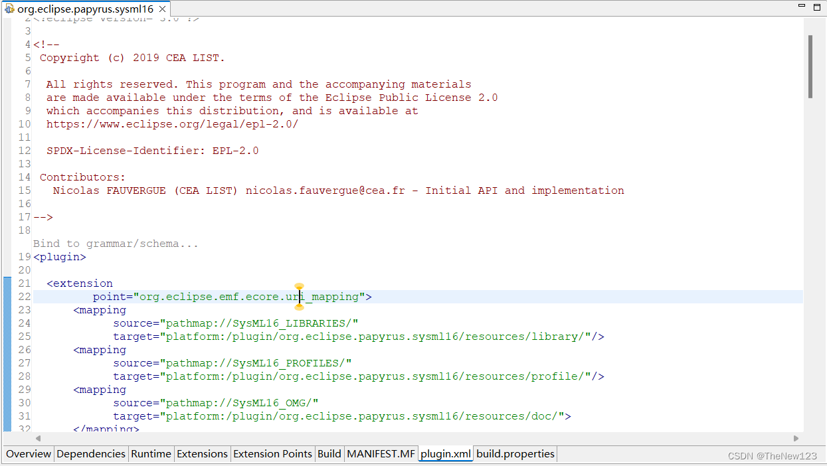Close the org.eclipse.papyrus.sysml16 editor tab
The height and width of the screenshot is (466, 827).
coord(161,9)
